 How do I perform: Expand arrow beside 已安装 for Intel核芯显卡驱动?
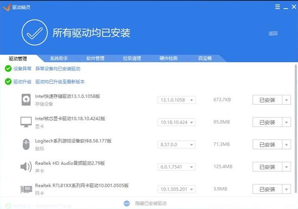pos(287,122)
